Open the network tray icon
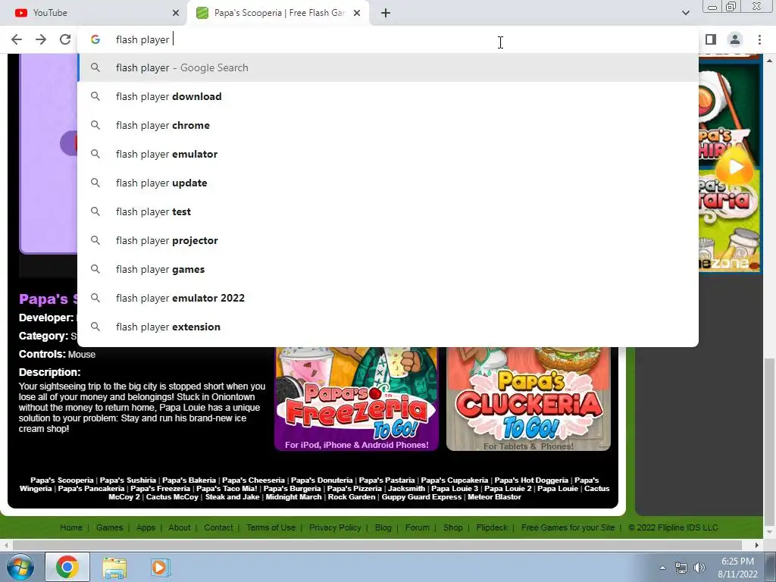 [x=681, y=568]
